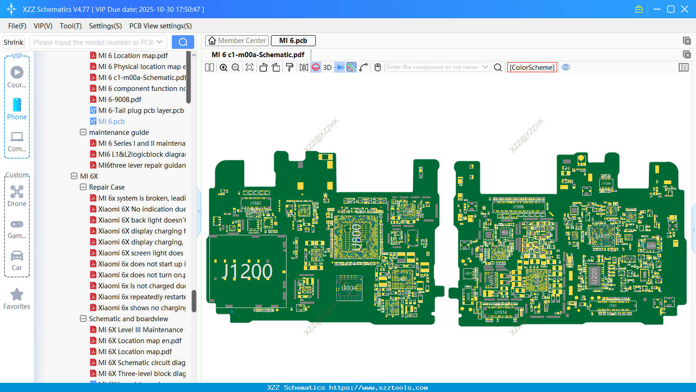This screenshot has width=696, height=392.
Task: Collapse the maintenance guide folder
Action: pyautogui.click(x=83, y=132)
